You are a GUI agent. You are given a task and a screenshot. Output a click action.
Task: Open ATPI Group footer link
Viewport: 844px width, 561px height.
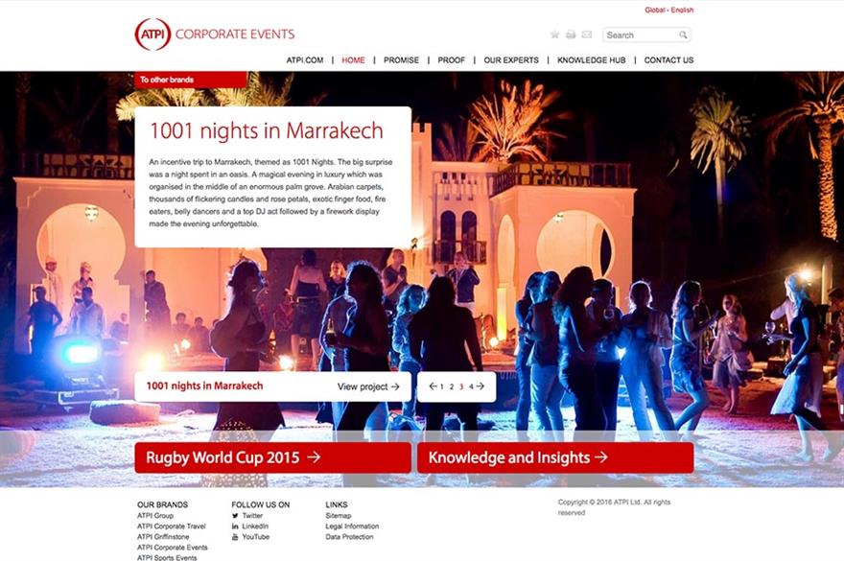coord(155,515)
